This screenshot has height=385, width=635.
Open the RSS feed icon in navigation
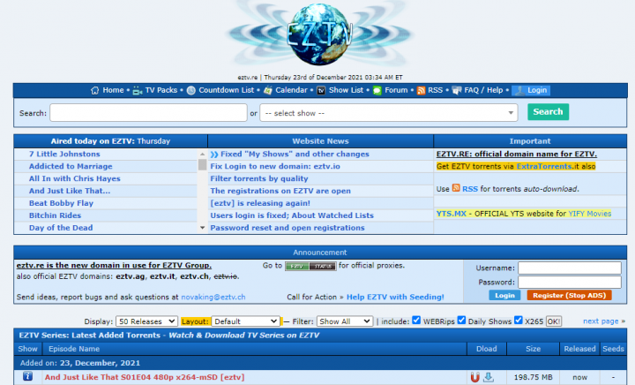tap(422, 90)
